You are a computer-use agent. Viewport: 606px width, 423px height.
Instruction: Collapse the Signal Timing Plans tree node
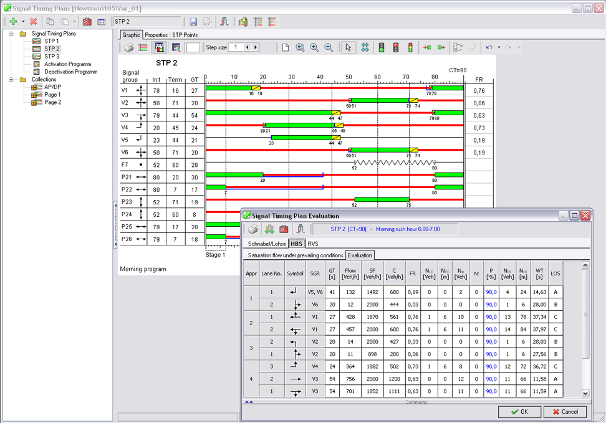coord(11,34)
